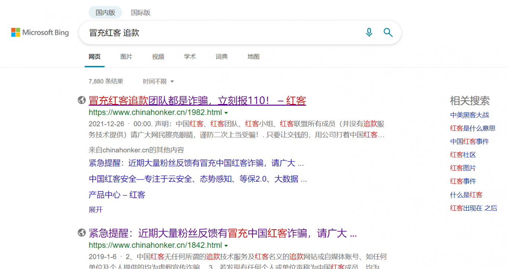Click related search 红客事件
The width and height of the screenshot is (508, 269).
pos(463,181)
